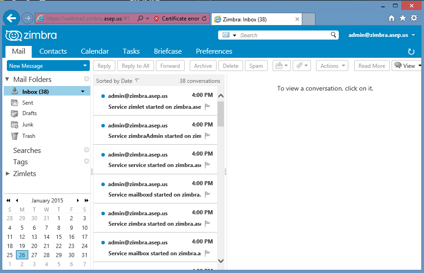Expand the Zimlets section

point(8,173)
